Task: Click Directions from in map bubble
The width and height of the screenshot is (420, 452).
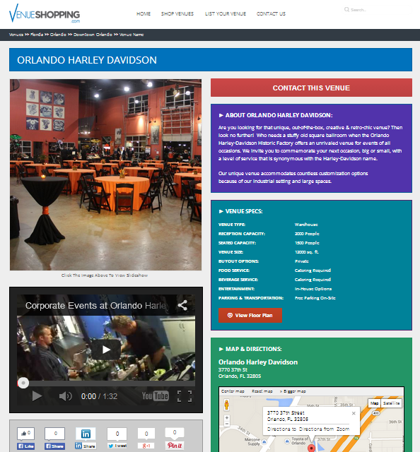Action: click(316, 429)
